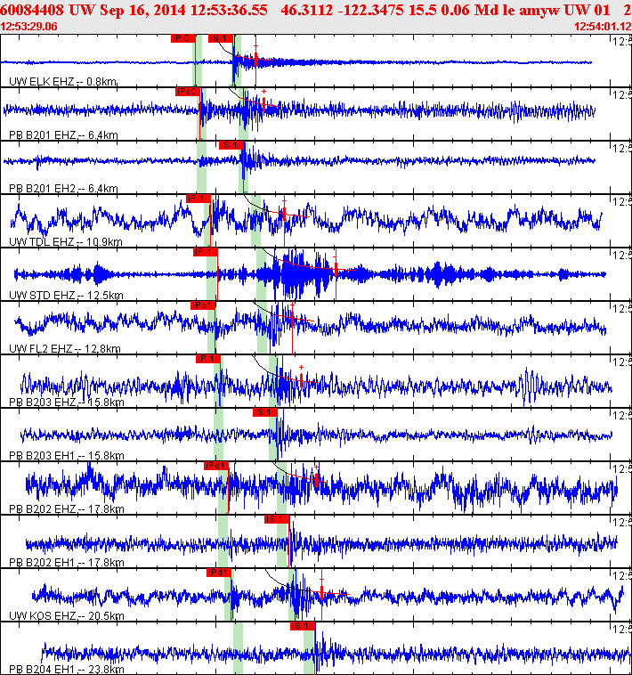Select the 'PB B204 EH1 -- 23.8km' station label

point(67,669)
